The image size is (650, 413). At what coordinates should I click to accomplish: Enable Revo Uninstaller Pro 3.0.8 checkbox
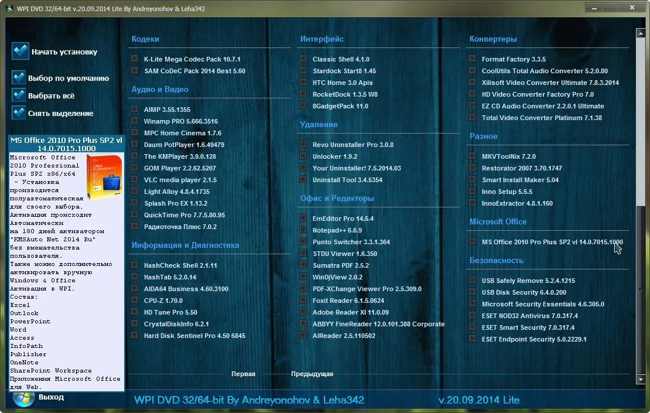303,144
